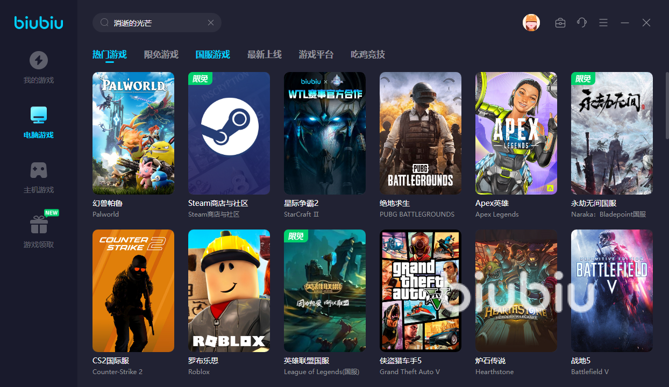The height and width of the screenshot is (387, 669).
Task: Open the toolbox briefcase icon
Action: tap(560, 23)
